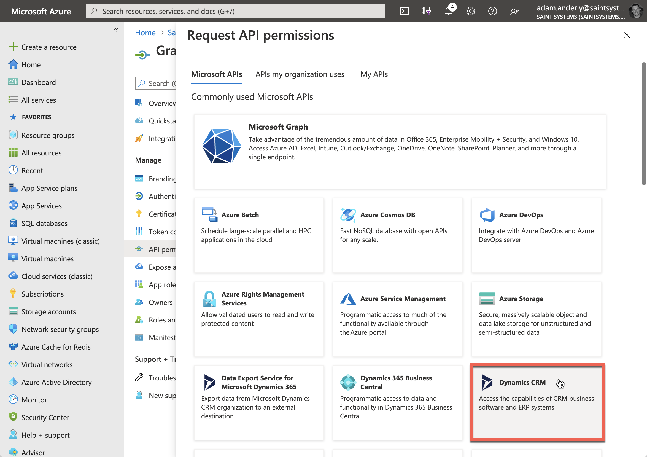Click the App Services icon
The height and width of the screenshot is (457, 647).
pos(13,206)
